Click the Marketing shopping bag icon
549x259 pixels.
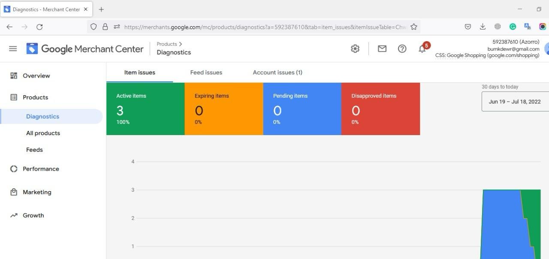click(x=14, y=192)
